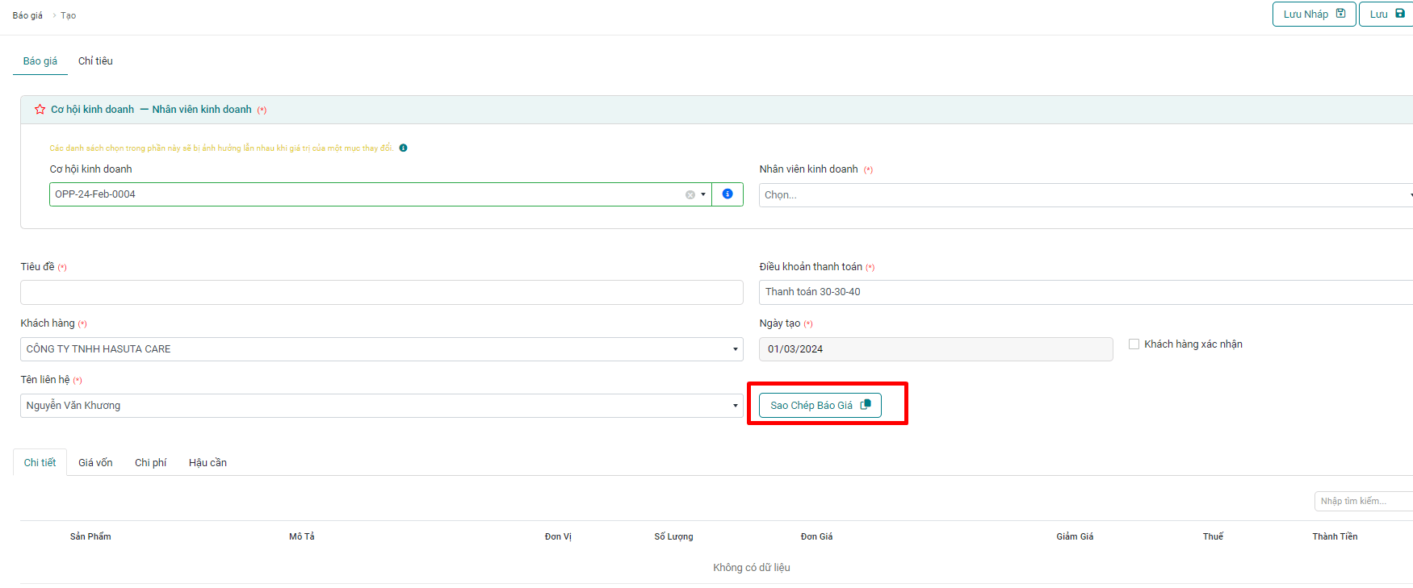Click into the Tiêu đề text field

[381, 293]
